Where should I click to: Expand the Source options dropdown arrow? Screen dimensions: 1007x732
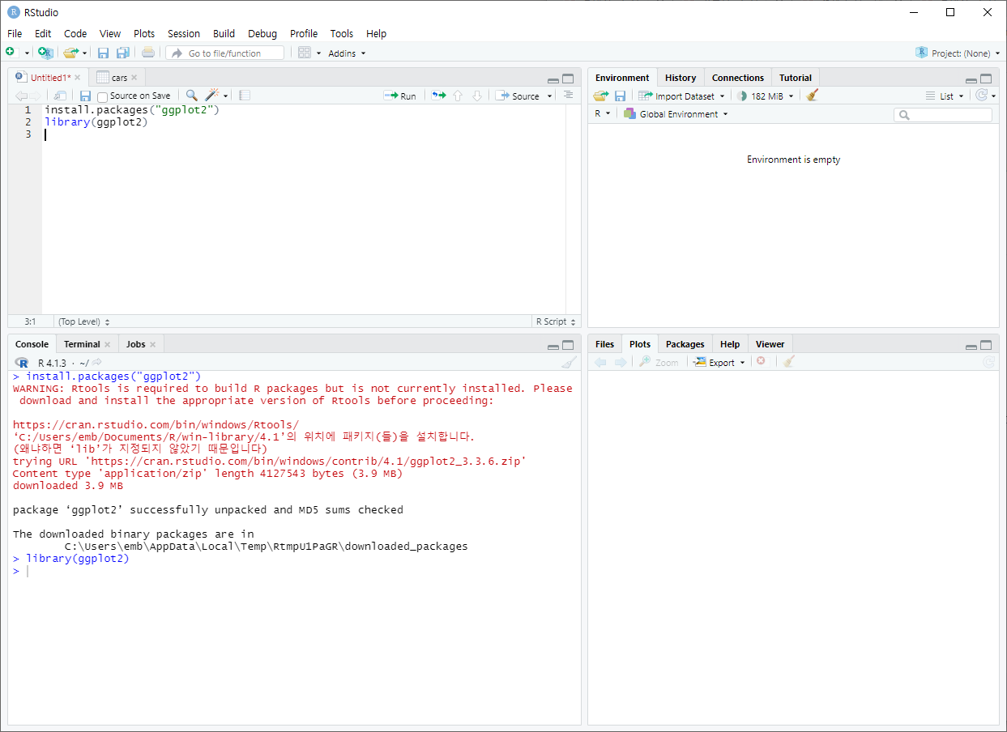(550, 96)
